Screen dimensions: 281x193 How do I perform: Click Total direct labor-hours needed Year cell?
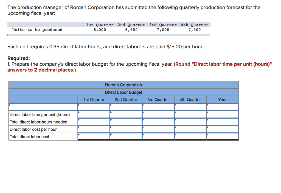[223, 122]
